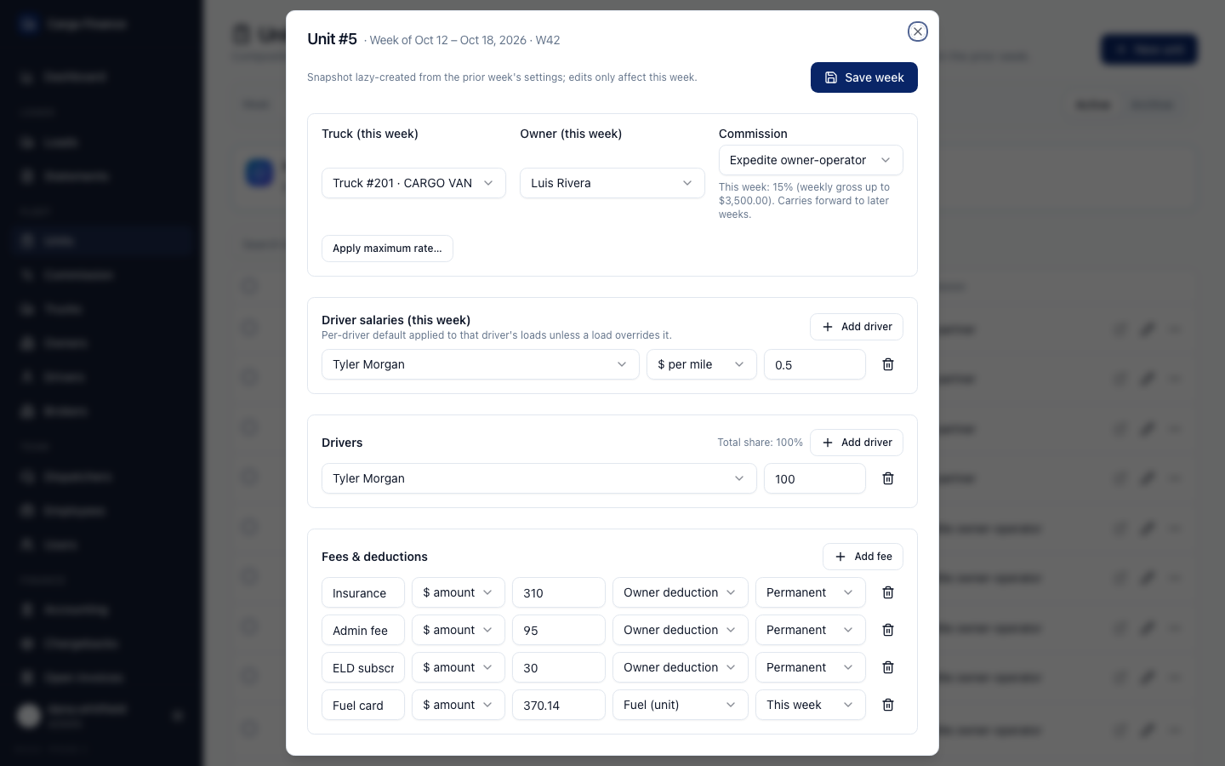
Task: Open Fuel (unit) category dropdown
Action: point(680,705)
